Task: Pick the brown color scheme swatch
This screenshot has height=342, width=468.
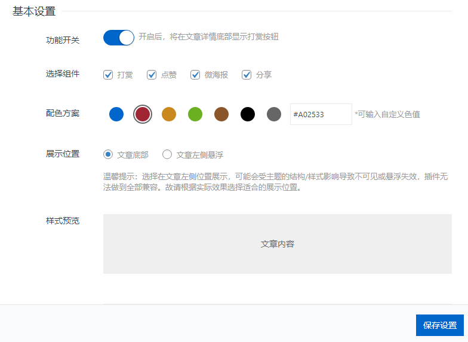Action: tap(221, 114)
